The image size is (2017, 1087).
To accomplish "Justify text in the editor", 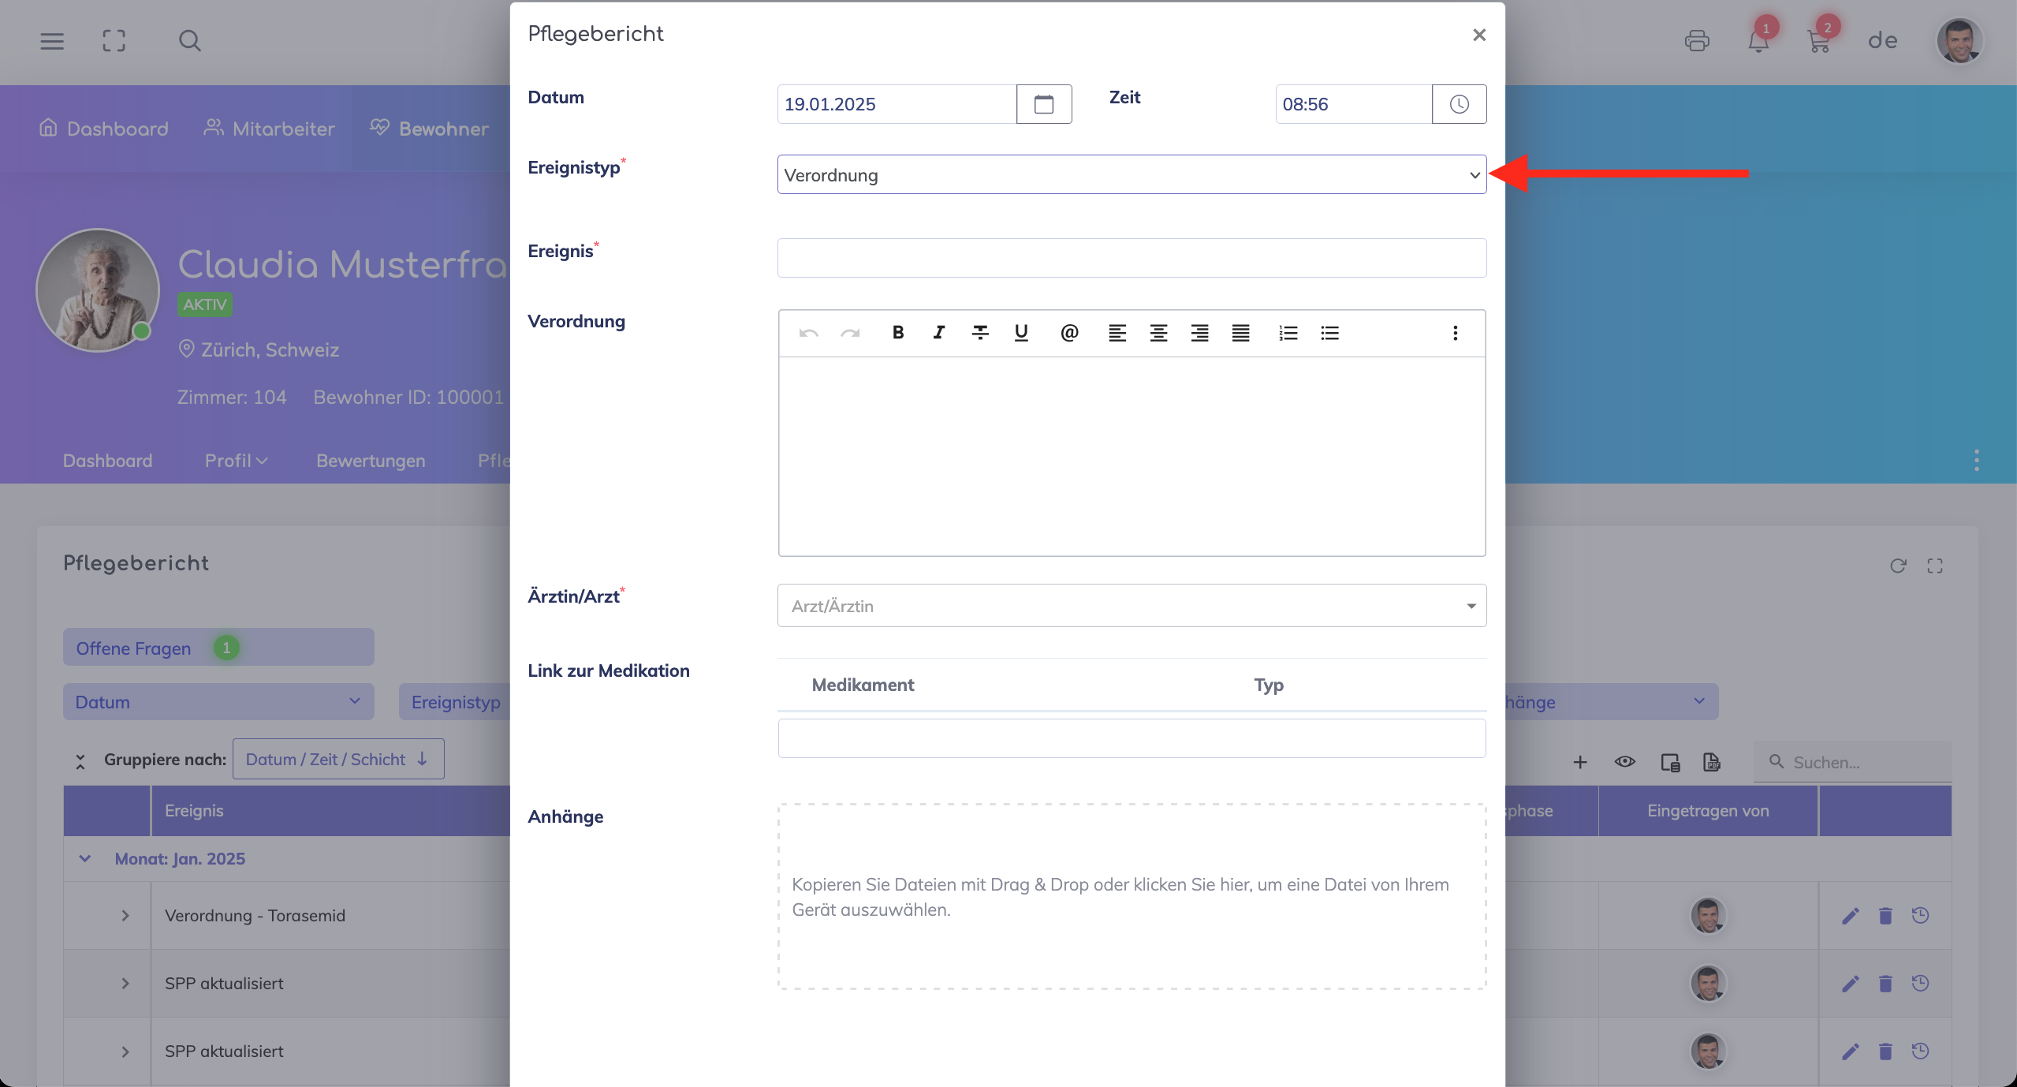I will pos(1240,333).
